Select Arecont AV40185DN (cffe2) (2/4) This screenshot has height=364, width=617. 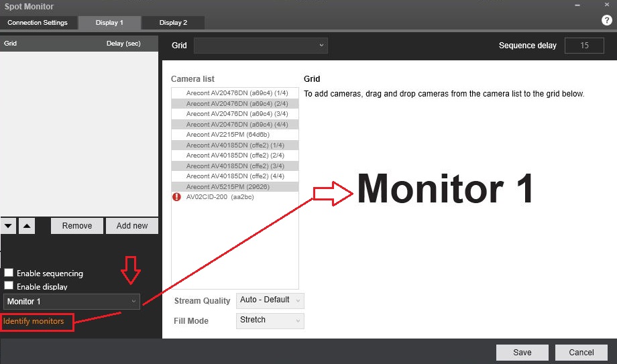235,156
